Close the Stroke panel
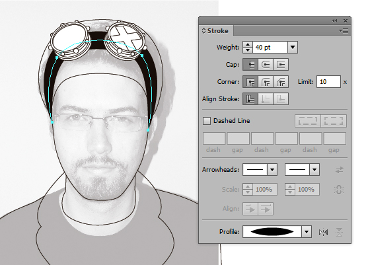The image size is (368, 265). (x=346, y=21)
